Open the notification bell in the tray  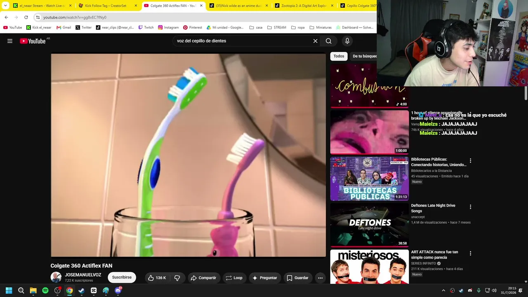521,290
